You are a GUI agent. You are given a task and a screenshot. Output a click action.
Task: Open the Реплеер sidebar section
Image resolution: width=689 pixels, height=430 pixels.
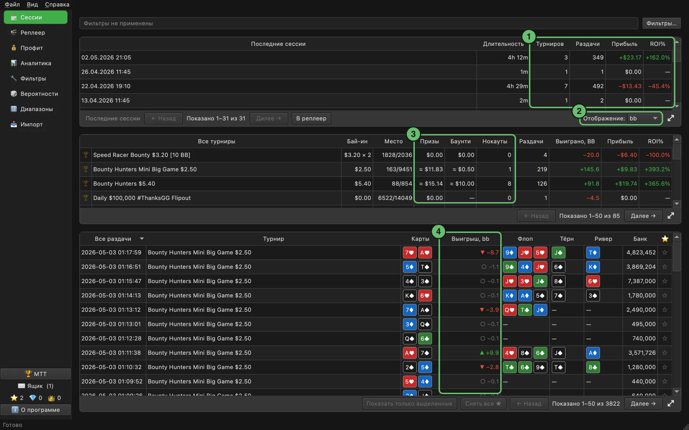pos(36,33)
